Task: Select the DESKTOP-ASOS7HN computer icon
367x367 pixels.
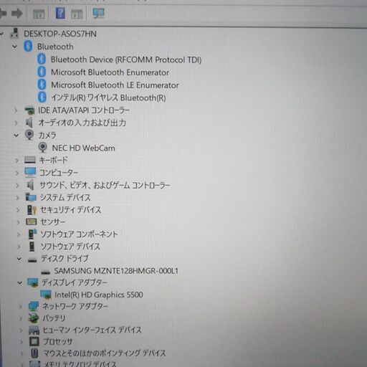Action: pos(14,34)
